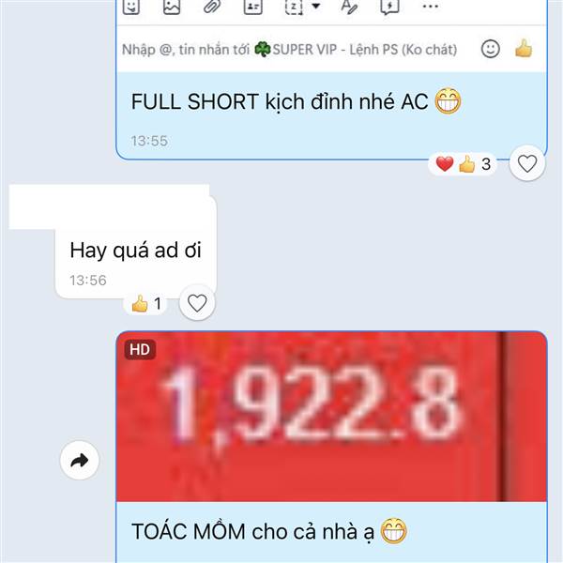Screen dimensions: 563x563
Task: Open the sticker picker icon
Action: point(131,7)
